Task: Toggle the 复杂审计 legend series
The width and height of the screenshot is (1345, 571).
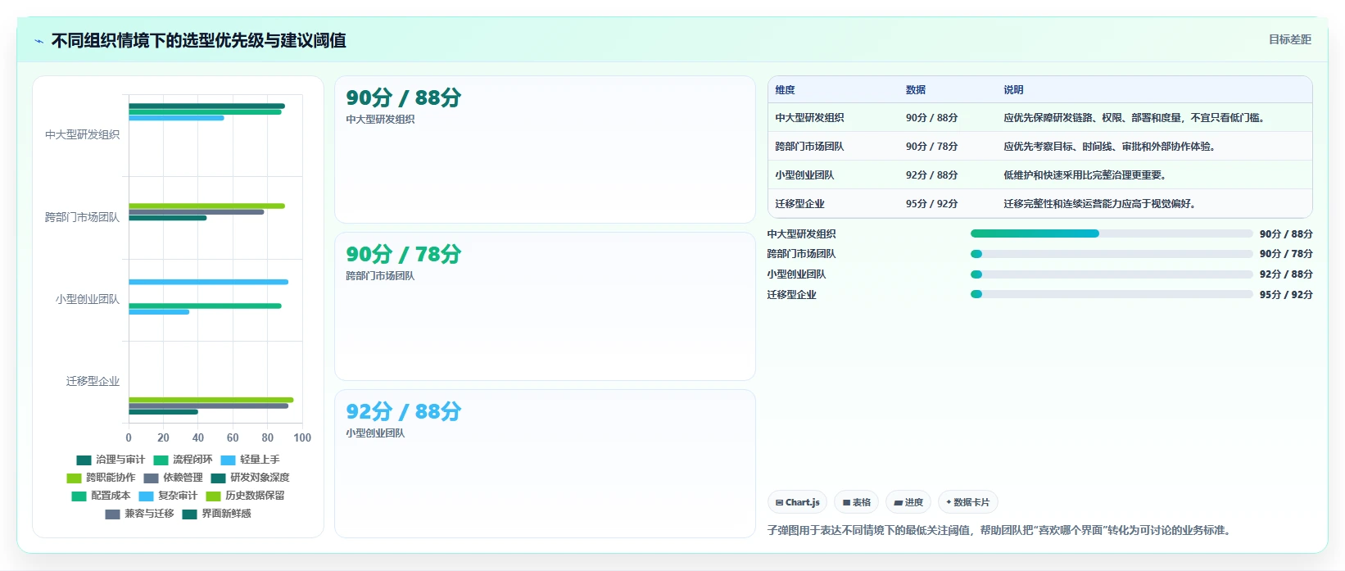Action: pos(168,496)
